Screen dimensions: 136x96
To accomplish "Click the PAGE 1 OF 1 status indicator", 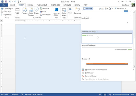I will click(x=5, y=95).
